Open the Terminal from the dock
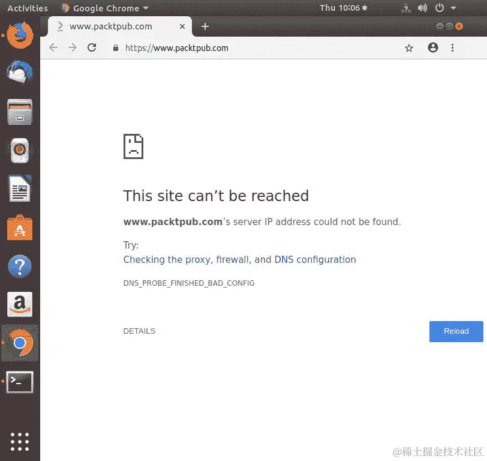 tap(20, 382)
